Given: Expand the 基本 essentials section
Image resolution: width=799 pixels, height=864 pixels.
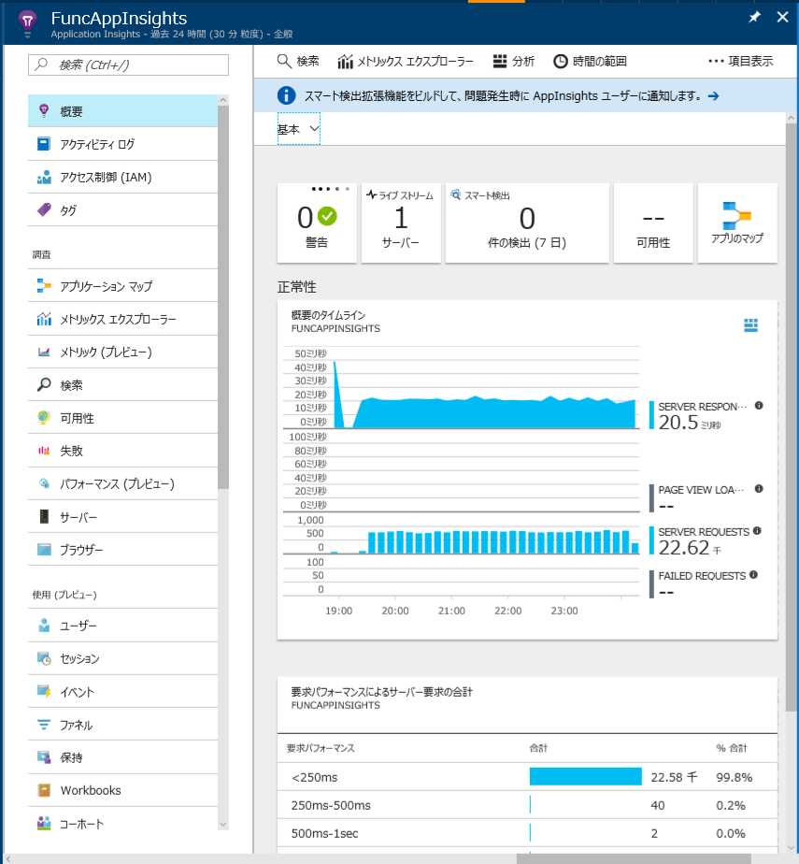Looking at the screenshot, I should point(298,129).
